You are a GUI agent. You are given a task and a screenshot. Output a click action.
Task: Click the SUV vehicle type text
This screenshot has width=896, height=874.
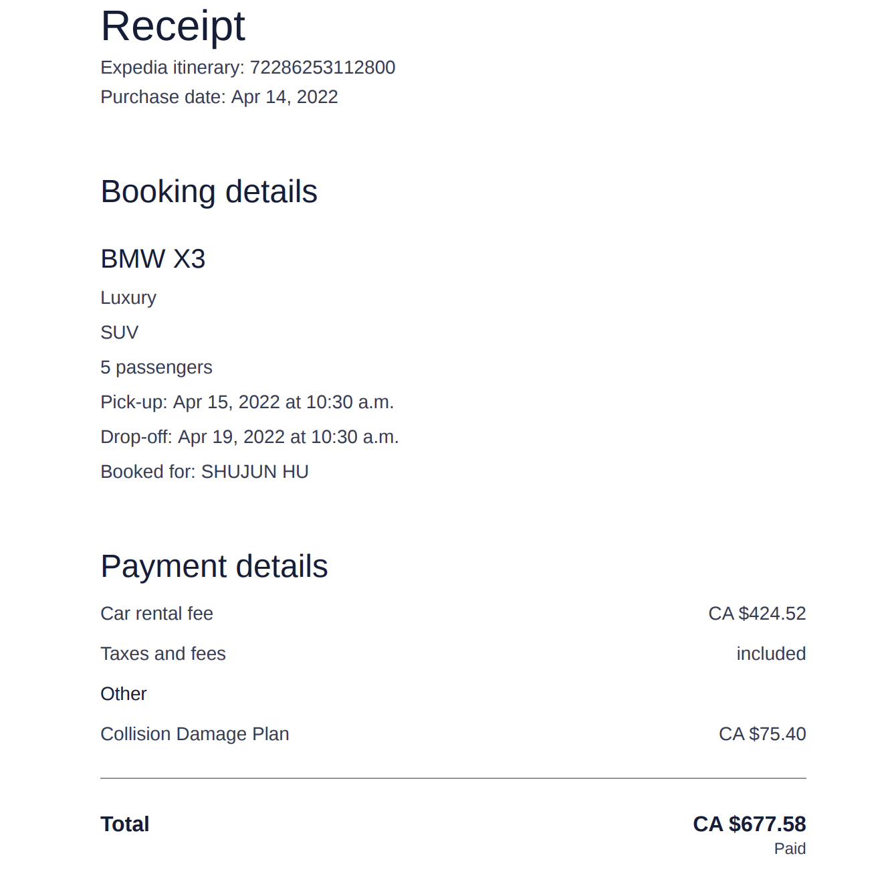pos(119,333)
